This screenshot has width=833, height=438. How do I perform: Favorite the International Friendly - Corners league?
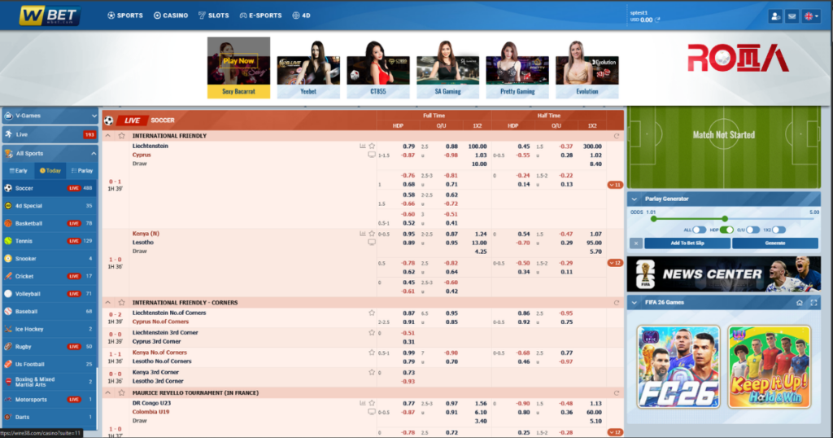coord(122,303)
